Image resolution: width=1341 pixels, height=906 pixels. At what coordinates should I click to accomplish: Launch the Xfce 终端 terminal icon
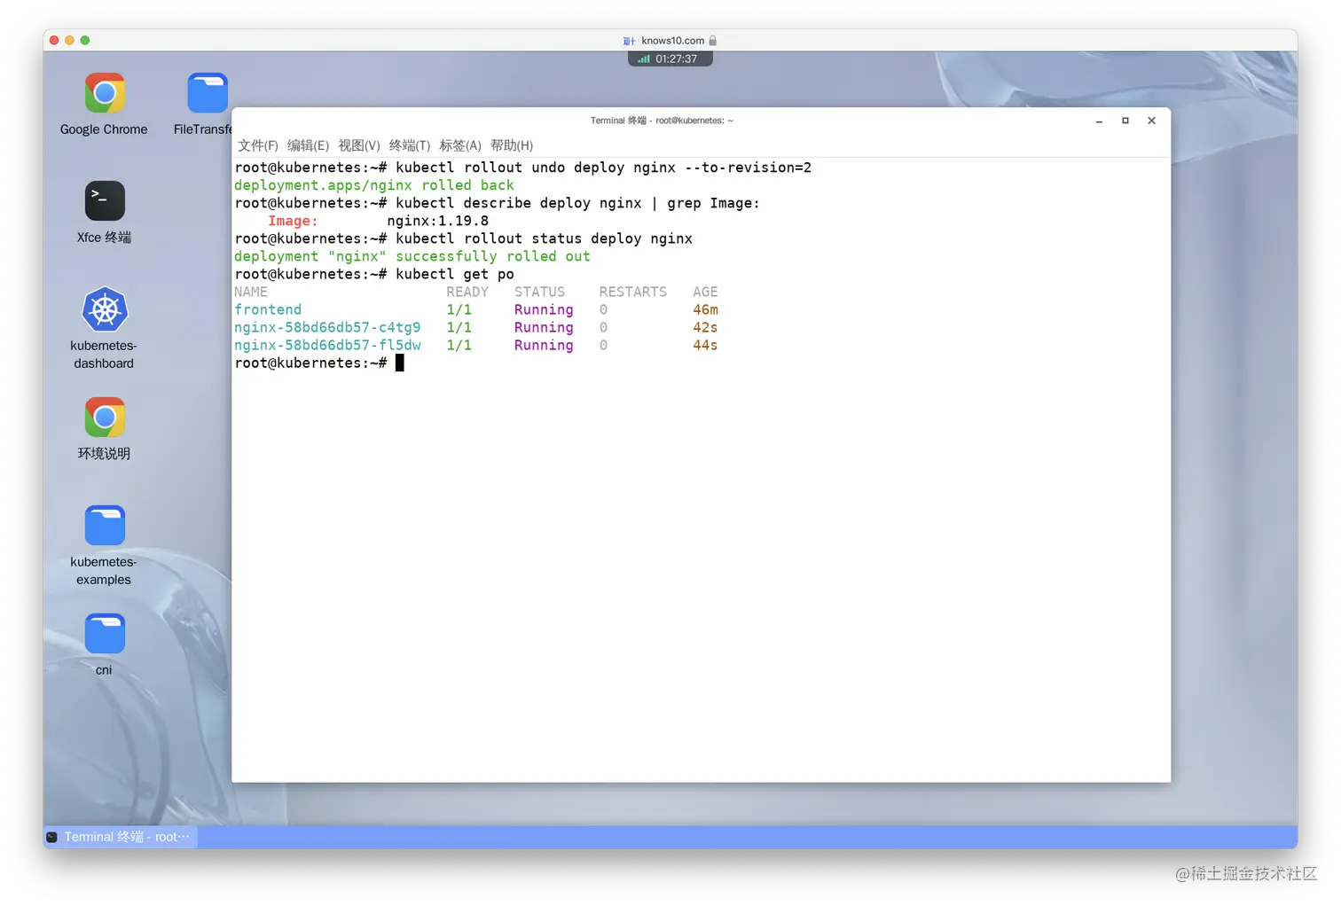[x=104, y=201]
